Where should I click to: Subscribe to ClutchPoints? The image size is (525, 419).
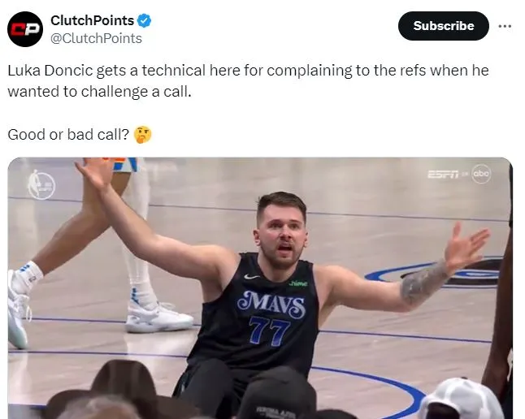point(443,26)
